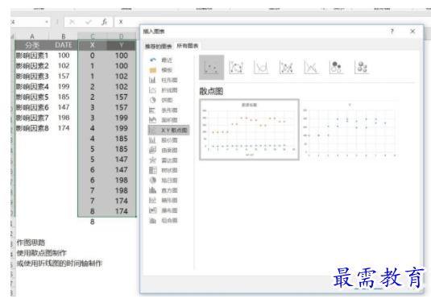Screen dimensions: 431x303
Task: Choose scatter with smooth lines and markers
Action: click(236, 68)
